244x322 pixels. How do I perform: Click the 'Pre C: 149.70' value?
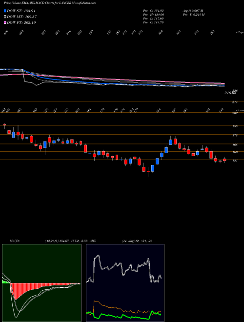(x=153, y=22)
